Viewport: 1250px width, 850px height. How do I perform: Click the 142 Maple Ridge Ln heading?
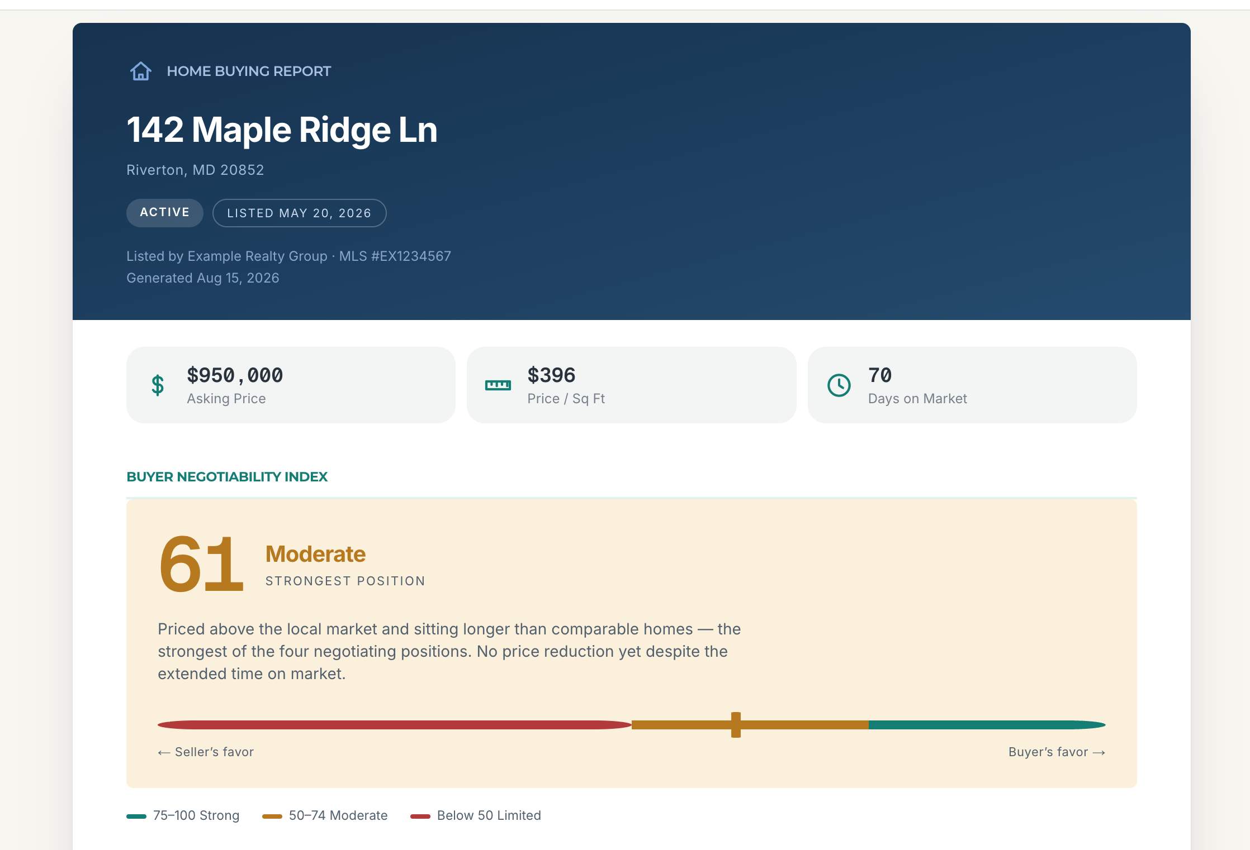click(x=282, y=130)
